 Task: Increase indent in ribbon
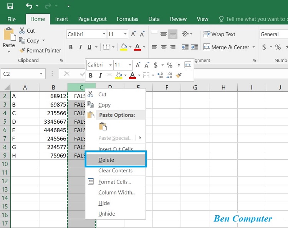(194, 47)
